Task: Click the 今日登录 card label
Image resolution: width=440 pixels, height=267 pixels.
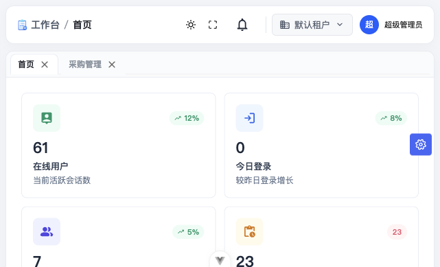Action: point(253,166)
